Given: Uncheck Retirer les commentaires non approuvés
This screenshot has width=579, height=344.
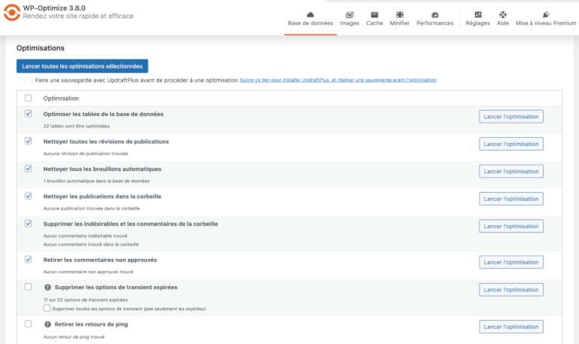Looking at the screenshot, I should pyautogui.click(x=29, y=260).
